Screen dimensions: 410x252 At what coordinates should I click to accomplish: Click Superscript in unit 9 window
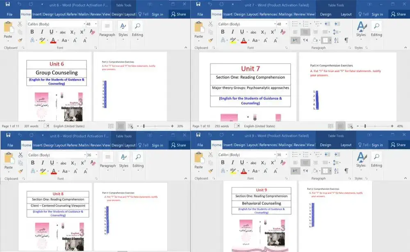[x=273, y=163]
